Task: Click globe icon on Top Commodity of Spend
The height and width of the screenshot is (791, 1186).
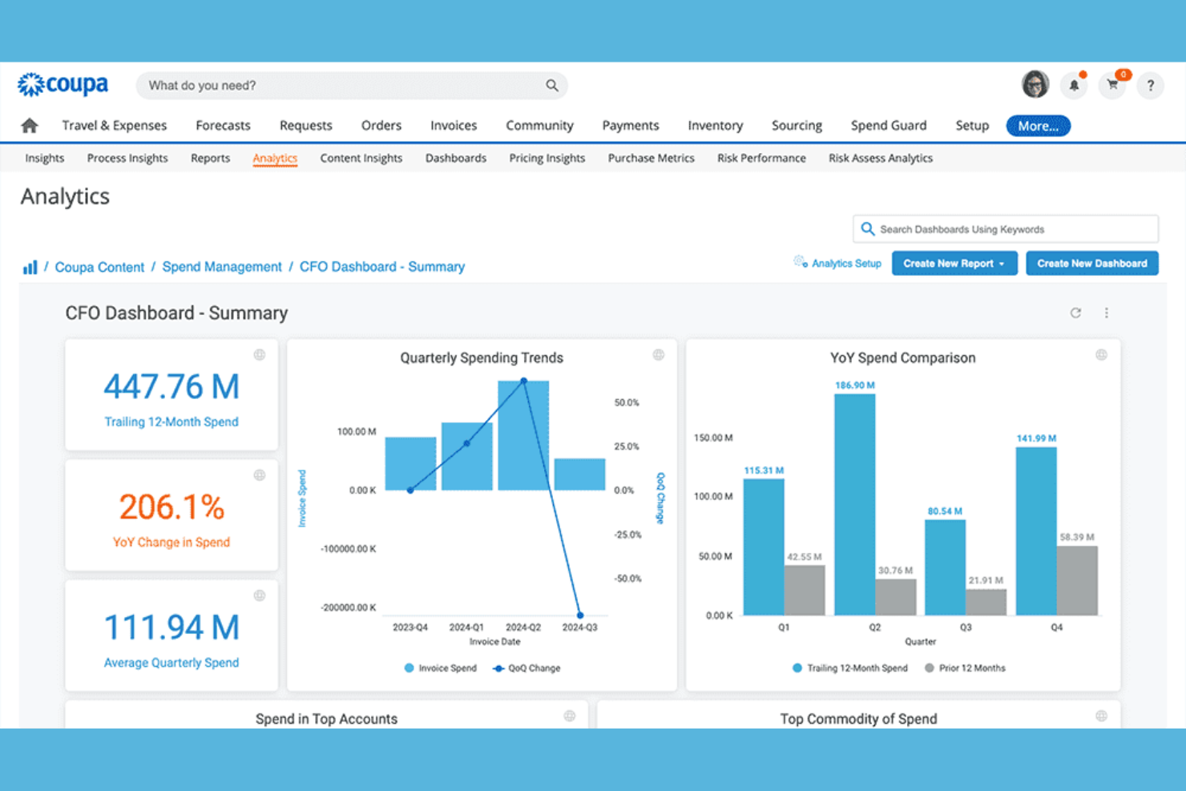Action: tap(1102, 716)
